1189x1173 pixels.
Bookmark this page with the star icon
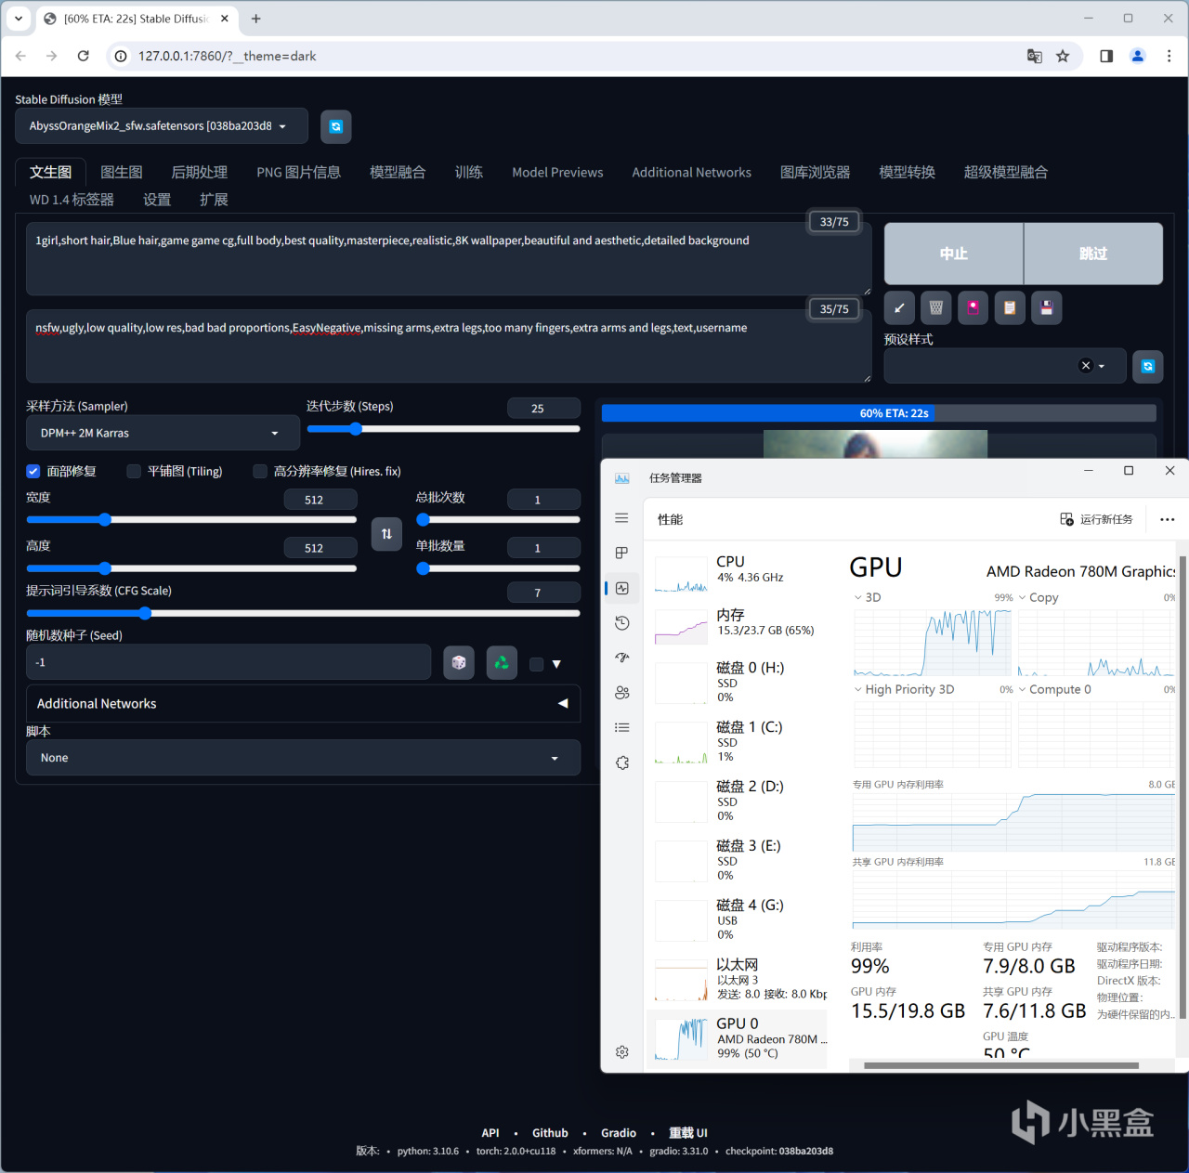point(1063,56)
